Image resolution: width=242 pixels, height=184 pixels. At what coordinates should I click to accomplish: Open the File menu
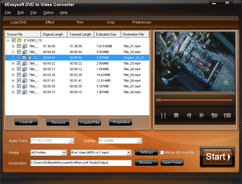[x=8, y=13]
